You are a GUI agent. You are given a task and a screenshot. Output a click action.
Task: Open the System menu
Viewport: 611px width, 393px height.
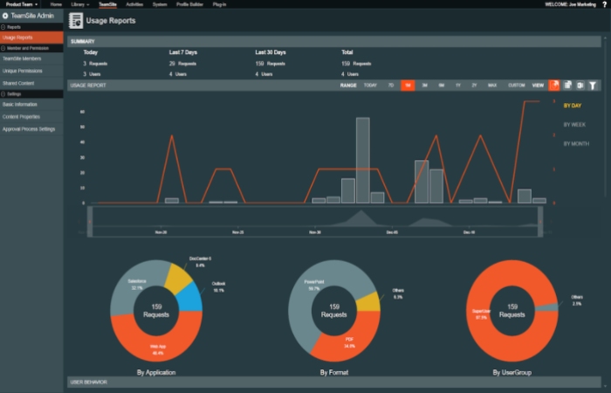coord(160,4)
